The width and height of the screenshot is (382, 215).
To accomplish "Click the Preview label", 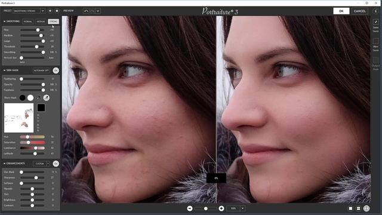I will click(68, 11).
